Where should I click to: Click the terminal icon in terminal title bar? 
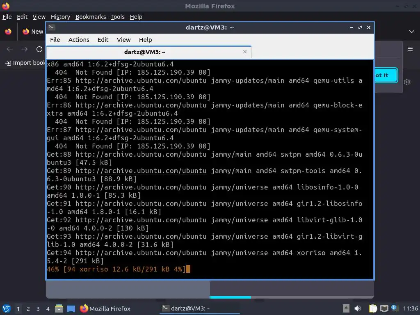click(x=52, y=27)
